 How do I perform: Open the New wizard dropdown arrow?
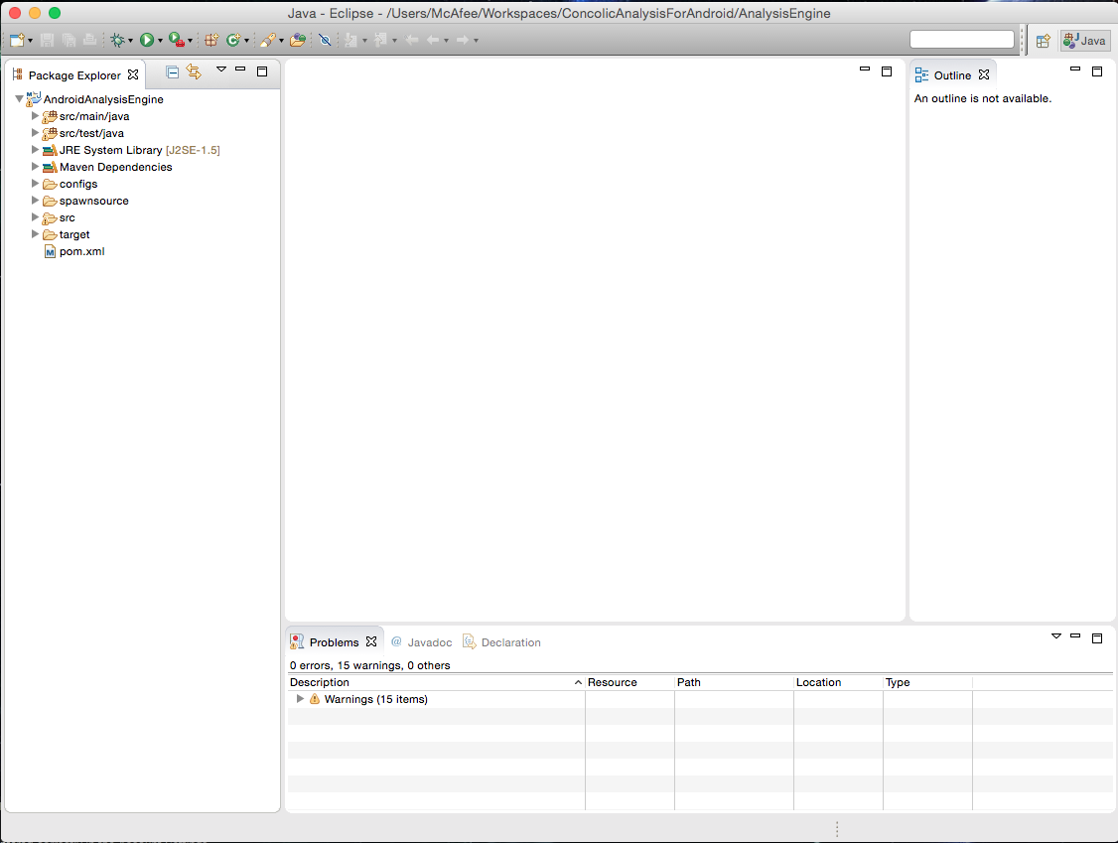tap(30, 41)
